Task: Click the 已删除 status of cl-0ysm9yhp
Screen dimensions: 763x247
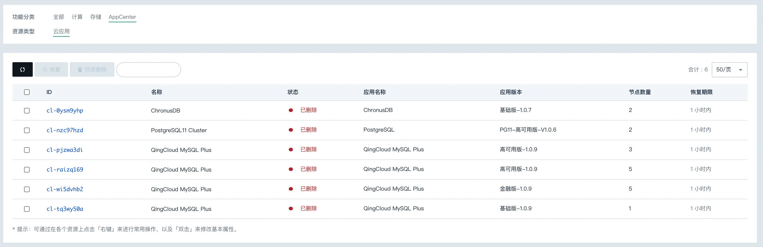Action: 309,110
